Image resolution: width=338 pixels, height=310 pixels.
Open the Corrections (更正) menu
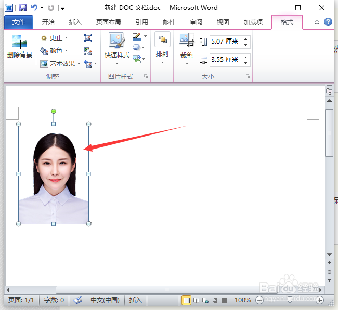coord(55,38)
